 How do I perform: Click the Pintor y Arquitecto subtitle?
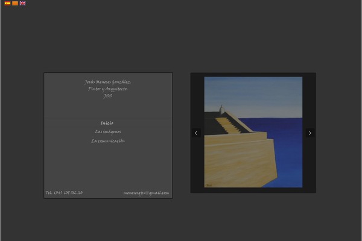(x=108, y=89)
